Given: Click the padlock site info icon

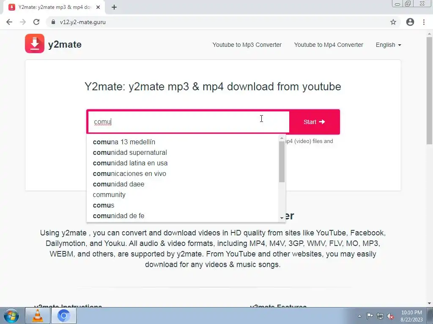Looking at the screenshot, I should tap(53, 22).
